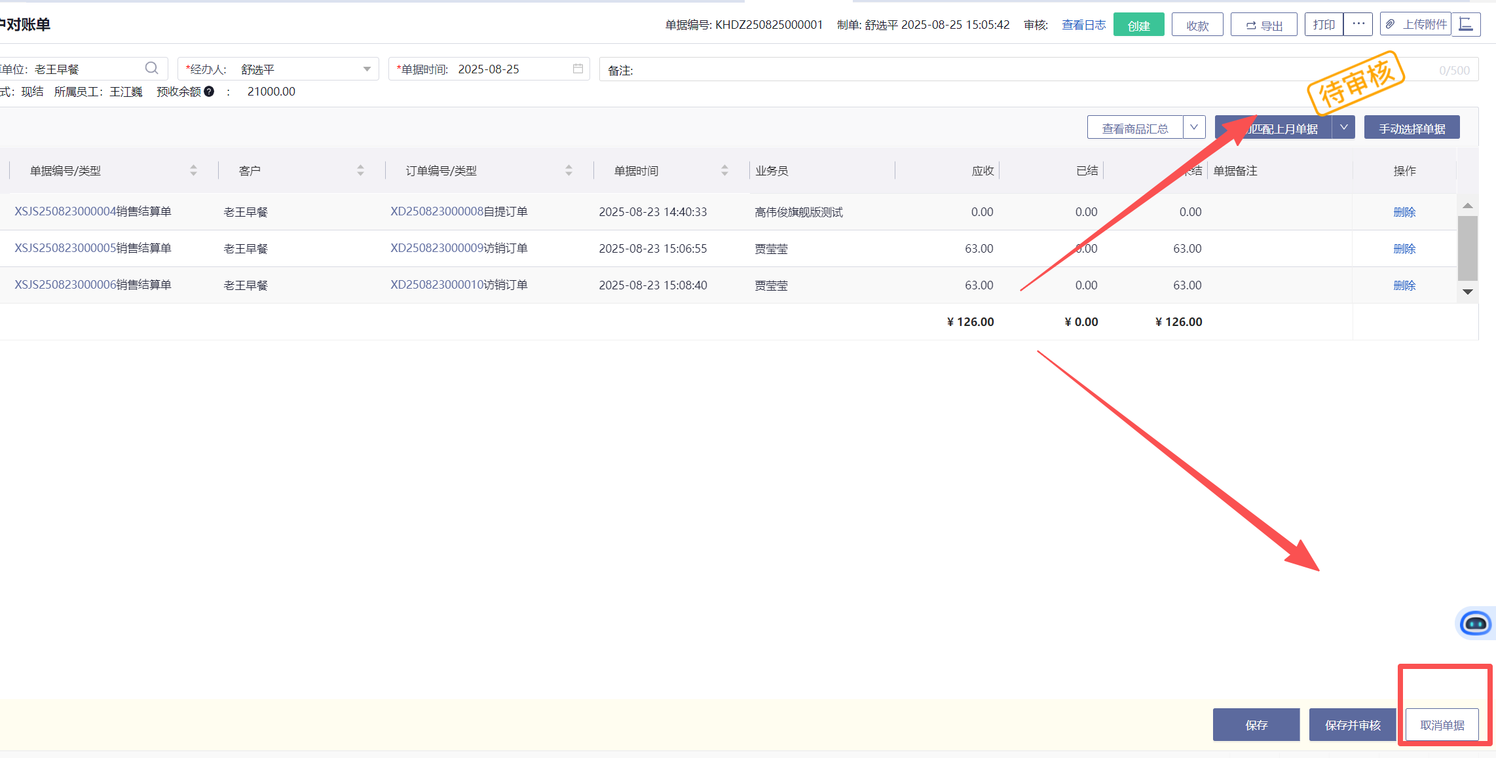Screen dimensions: 1496x758
Task: Open the dropdown beside 匹配上月单据 button
Action: 1343,127
